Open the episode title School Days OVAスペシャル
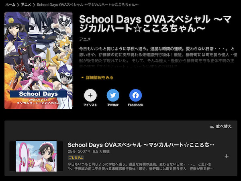Viewport: 241px width, 181px height. tap(141, 145)
